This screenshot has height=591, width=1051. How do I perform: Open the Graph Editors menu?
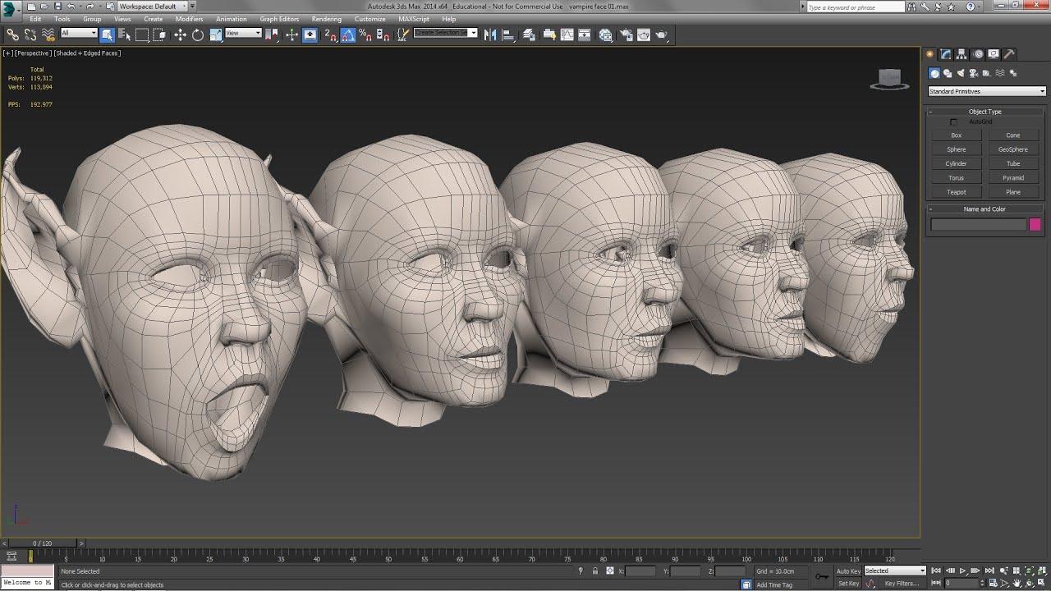tap(279, 19)
